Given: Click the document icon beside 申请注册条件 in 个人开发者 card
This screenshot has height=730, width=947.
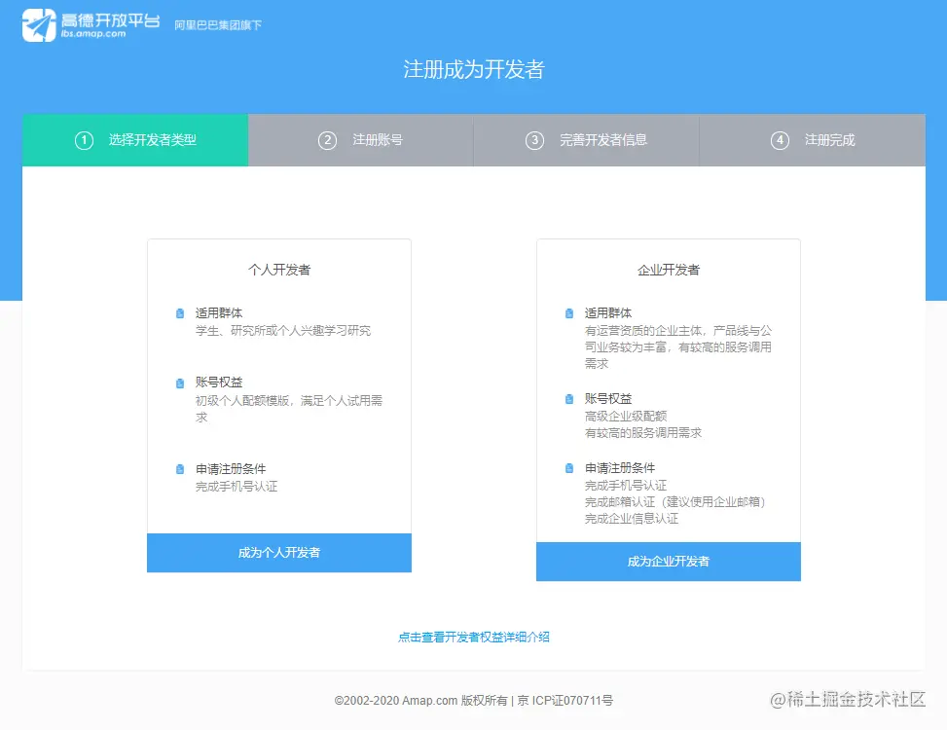Looking at the screenshot, I should (x=180, y=468).
